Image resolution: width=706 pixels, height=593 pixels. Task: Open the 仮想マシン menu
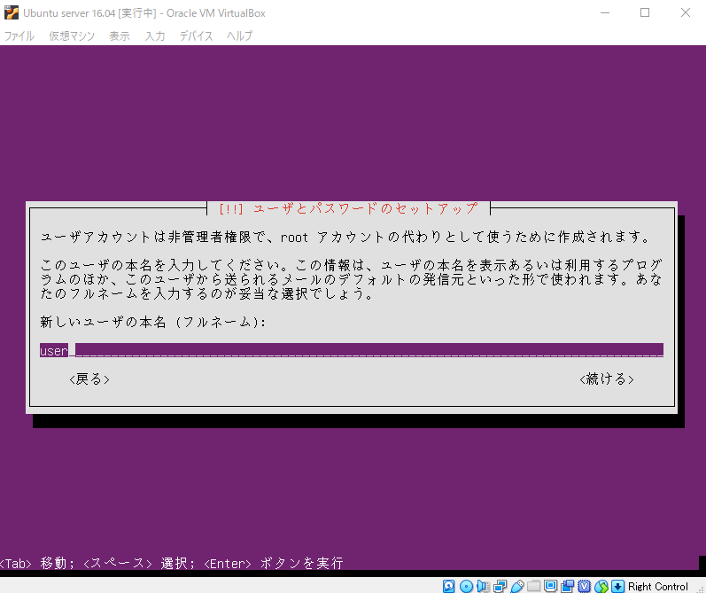click(72, 35)
